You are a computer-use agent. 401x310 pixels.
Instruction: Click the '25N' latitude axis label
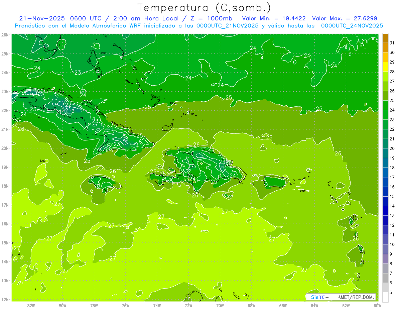pos(5,54)
